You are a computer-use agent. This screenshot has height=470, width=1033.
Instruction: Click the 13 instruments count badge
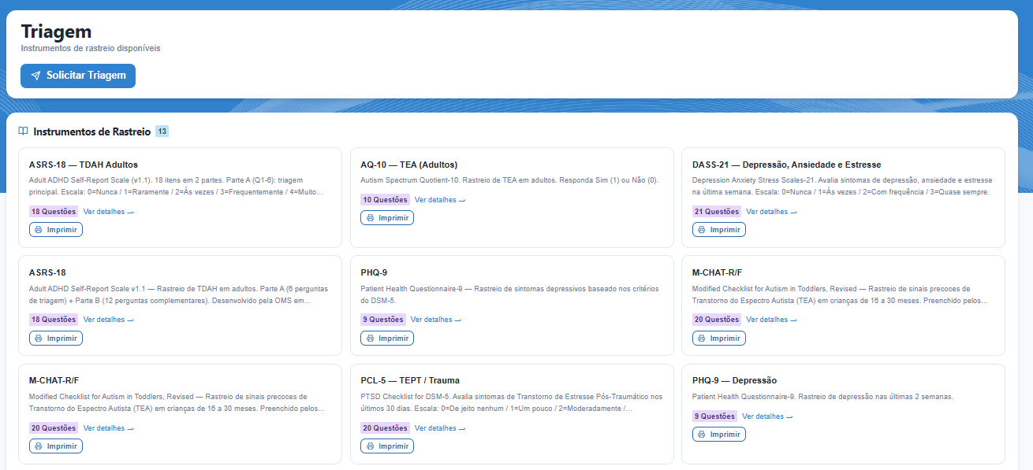point(162,131)
